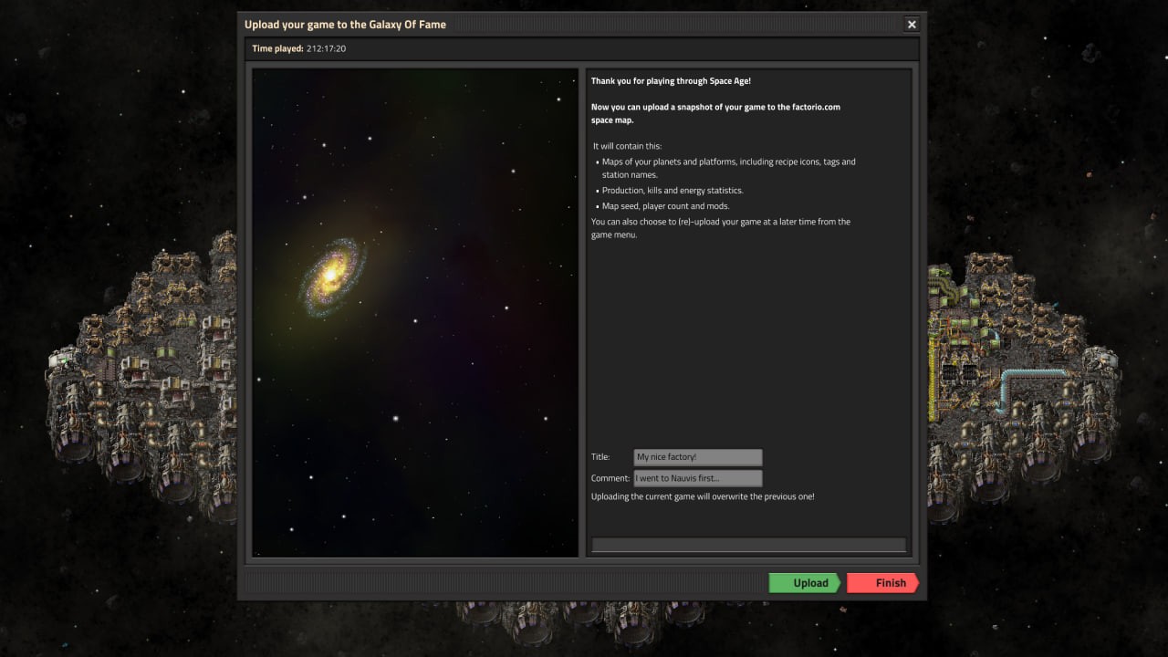The image size is (1168, 657).
Task: Close the Galaxy Of Fame dialog
Action: coord(911,25)
